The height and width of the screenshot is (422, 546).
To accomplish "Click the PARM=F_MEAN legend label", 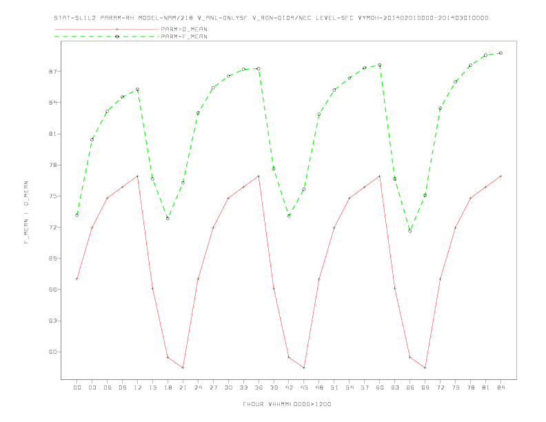I will pyautogui.click(x=184, y=37).
